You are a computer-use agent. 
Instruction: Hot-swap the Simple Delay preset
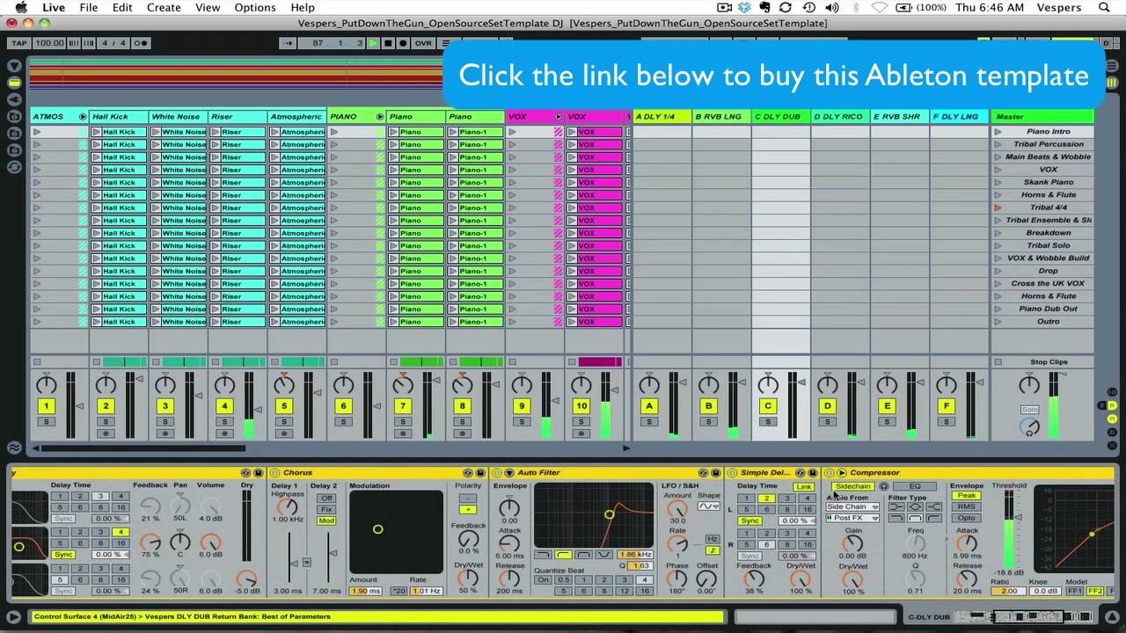pyautogui.click(x=801, y=473)
